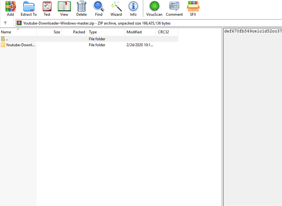
Task: Click File folder type of '..' row
Action: click(97, 39)
